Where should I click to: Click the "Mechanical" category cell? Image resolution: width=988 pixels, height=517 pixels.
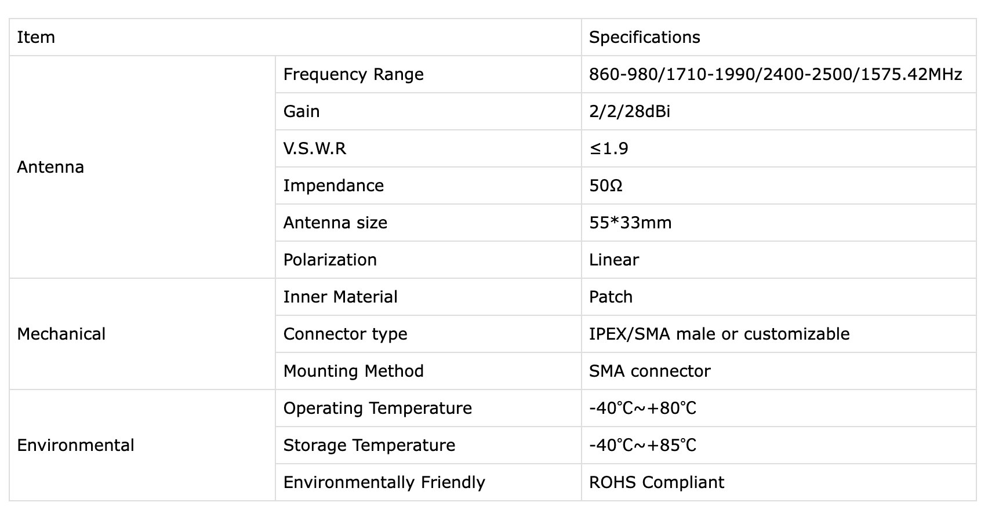coord(61,334)
